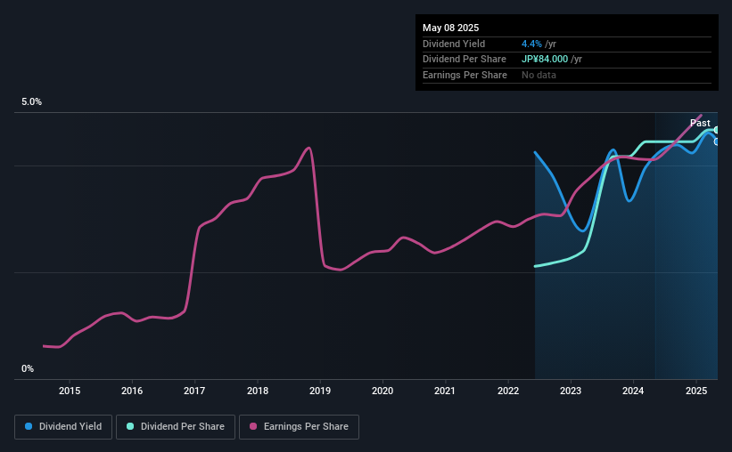Toggle the Dividend Yield legend button
This screenshot has width=732, height=452.
pos(63,427)
